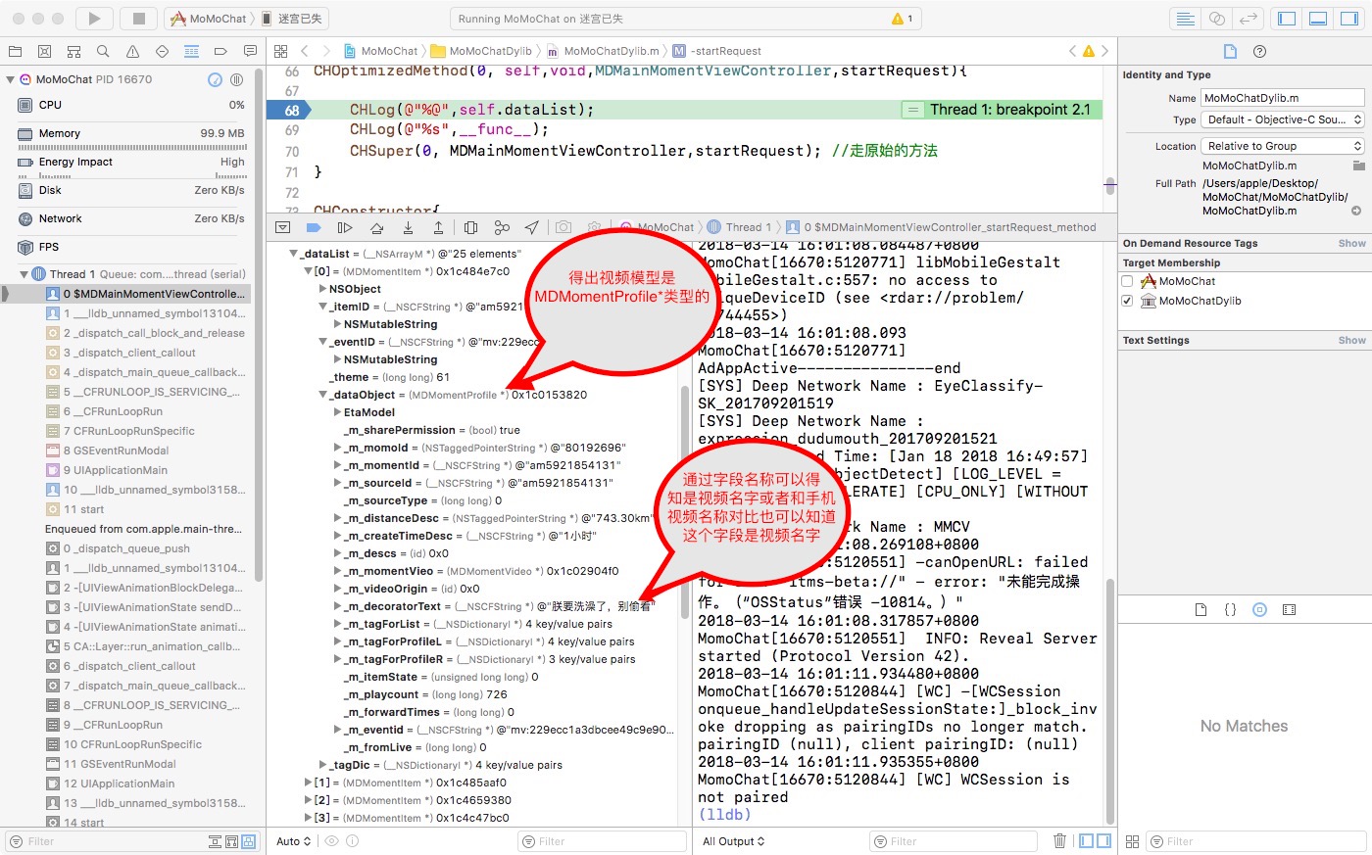Open the Issue navigator warning icon
The image size is (1372, 855).
tap(132, 51)
